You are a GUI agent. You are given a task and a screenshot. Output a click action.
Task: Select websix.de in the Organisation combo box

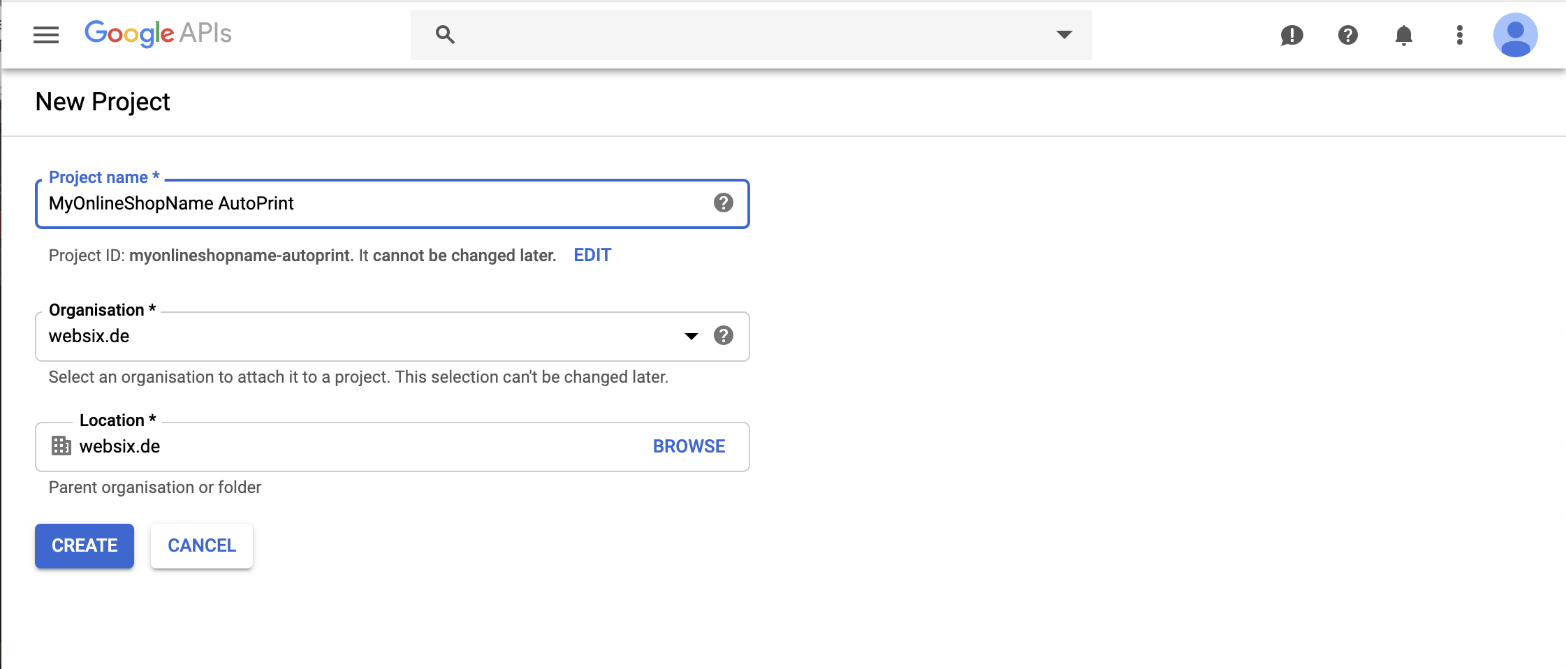(392, 336)
